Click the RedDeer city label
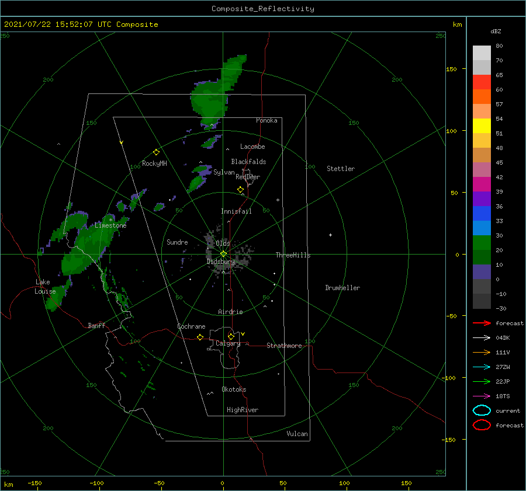Screen dimensions: 526x491 tap(248, 177)
